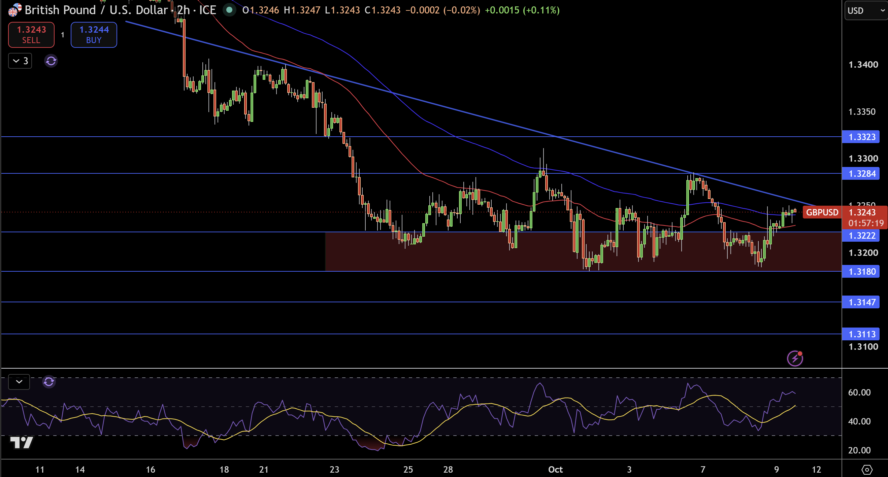Click the TradingView logo

[x=21, y=443]
